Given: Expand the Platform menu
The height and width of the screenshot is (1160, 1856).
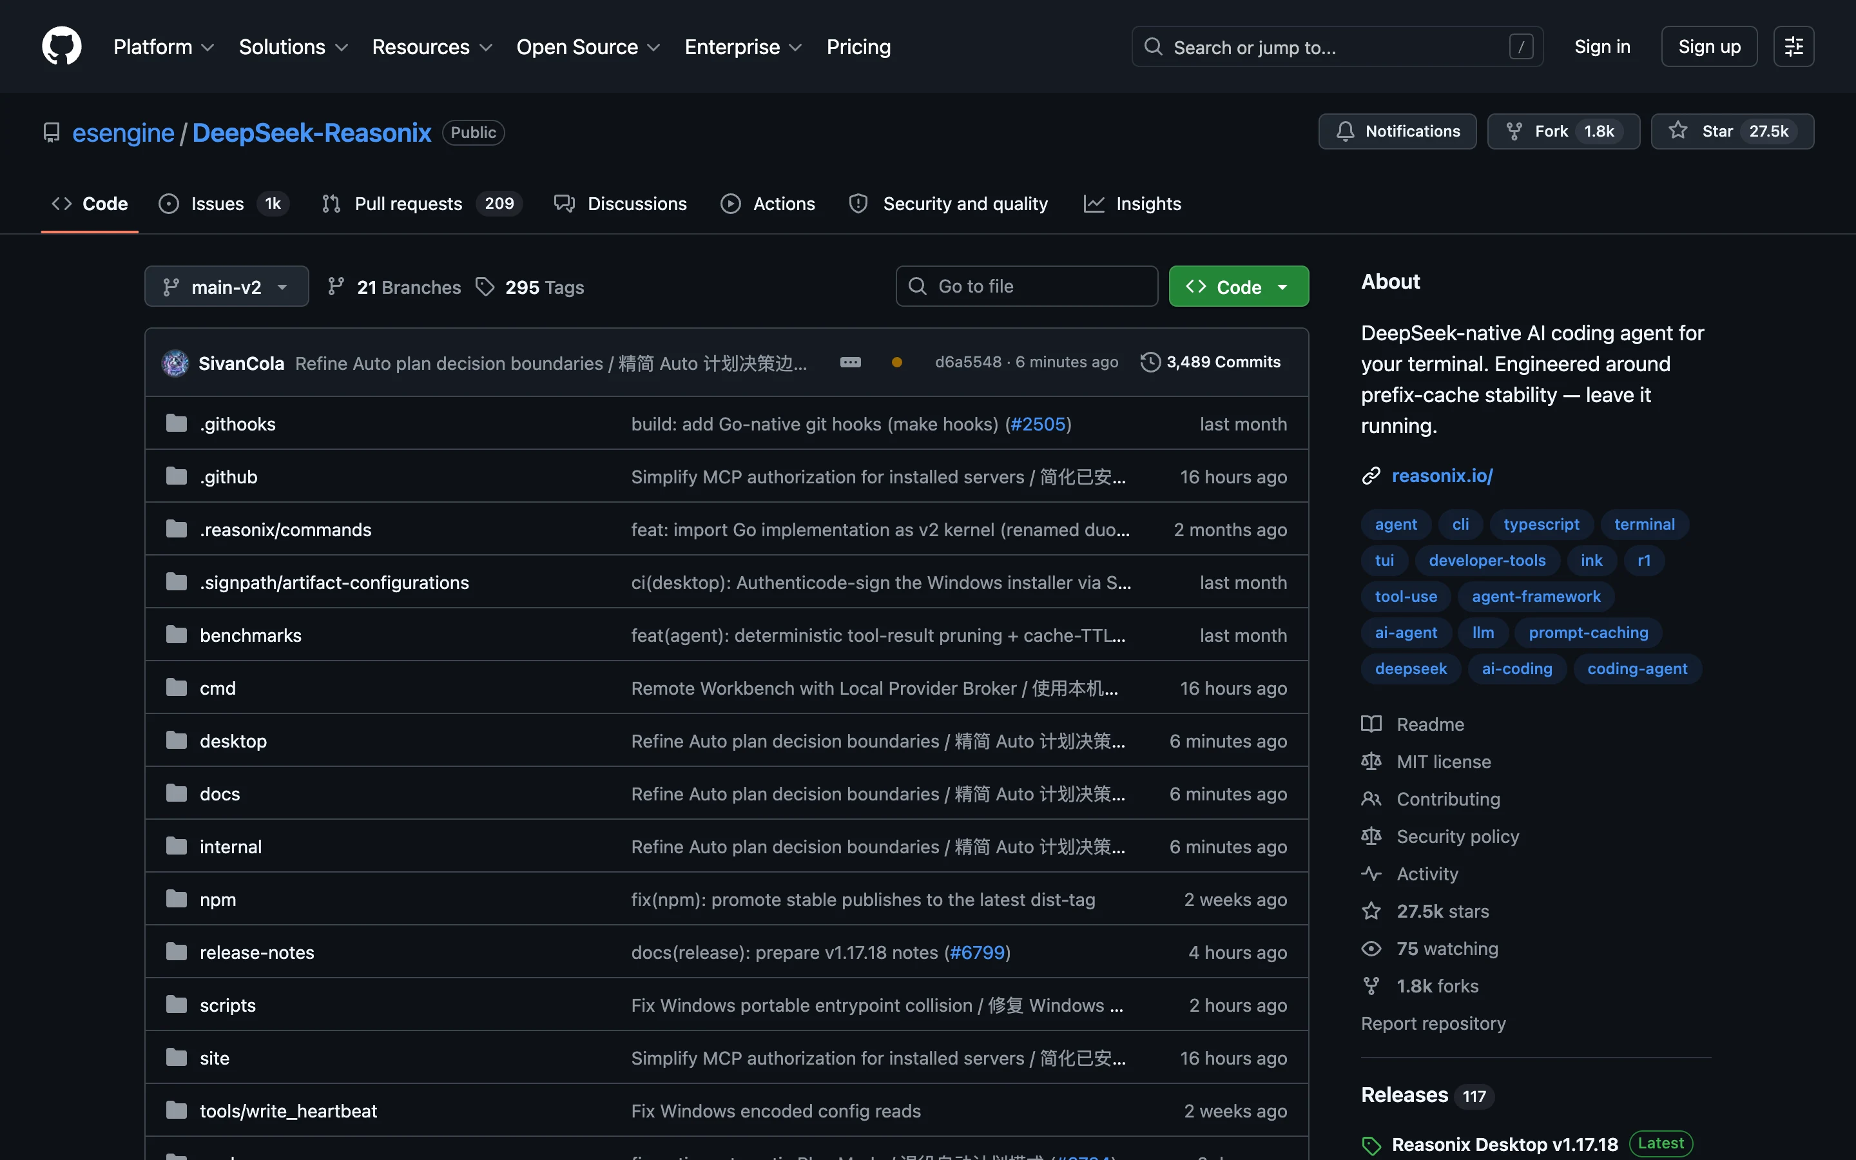Looking at the screenshot, I should pos(164,47).
